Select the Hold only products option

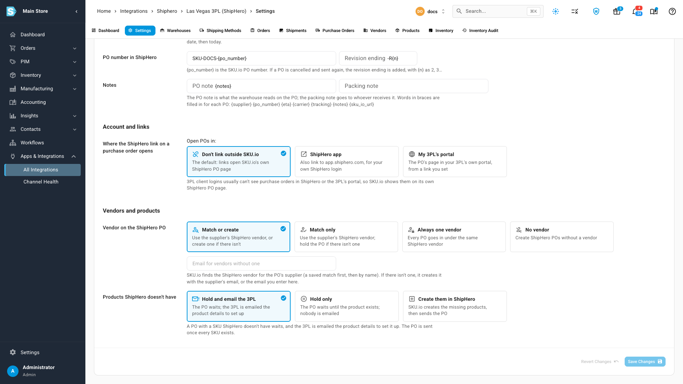coord(346,306)
